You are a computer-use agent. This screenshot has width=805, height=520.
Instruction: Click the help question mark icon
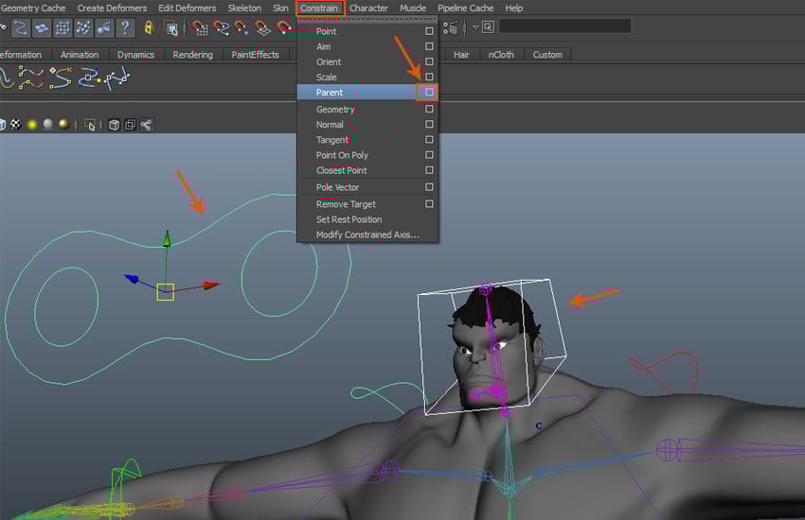pyautogui.click(x=124, y=27)
